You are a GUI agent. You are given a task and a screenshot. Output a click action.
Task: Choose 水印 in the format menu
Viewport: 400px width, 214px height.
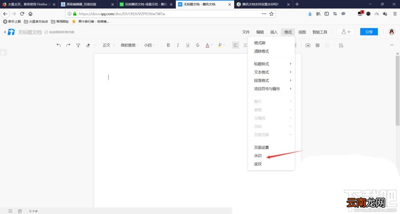click(x=271, y=156)
